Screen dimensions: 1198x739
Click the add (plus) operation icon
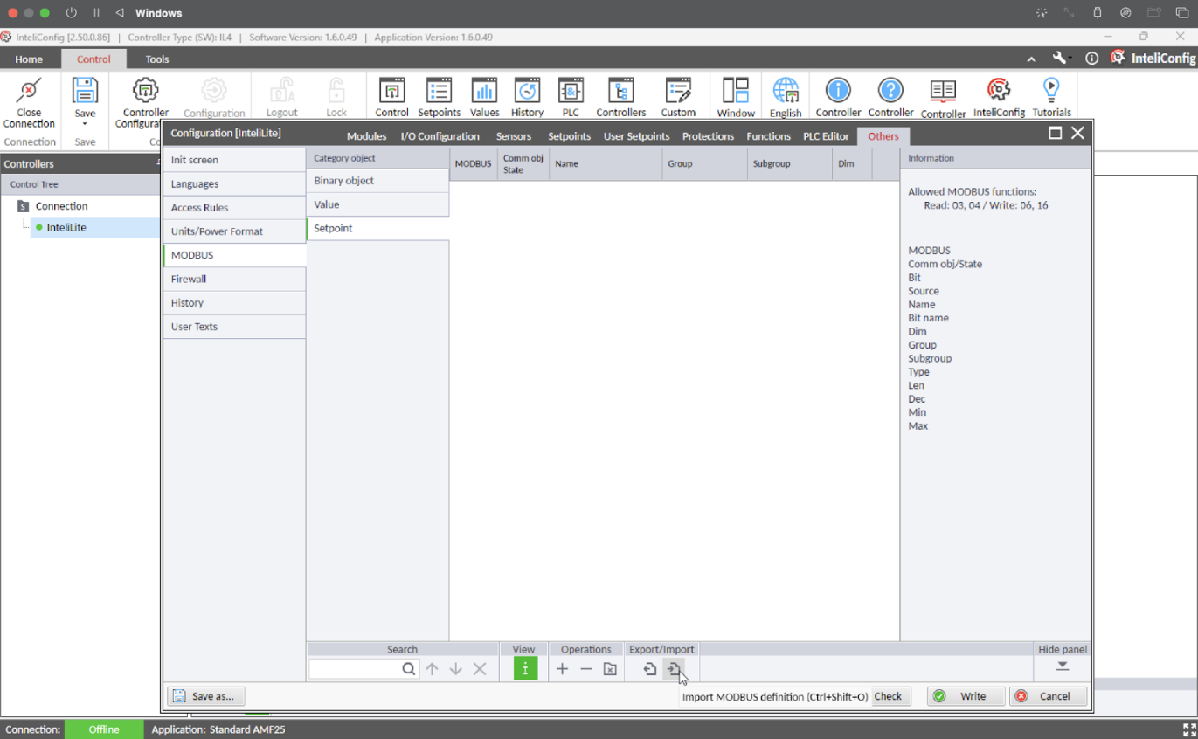[562, 669]
